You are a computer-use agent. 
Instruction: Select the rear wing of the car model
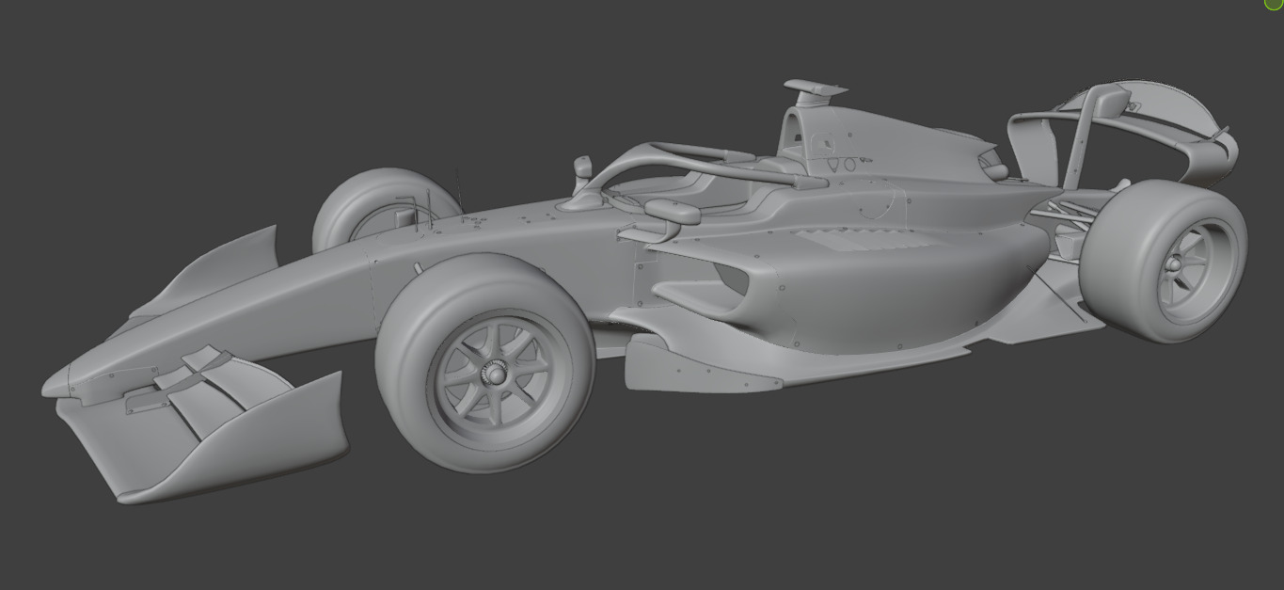coord(1124,132)
